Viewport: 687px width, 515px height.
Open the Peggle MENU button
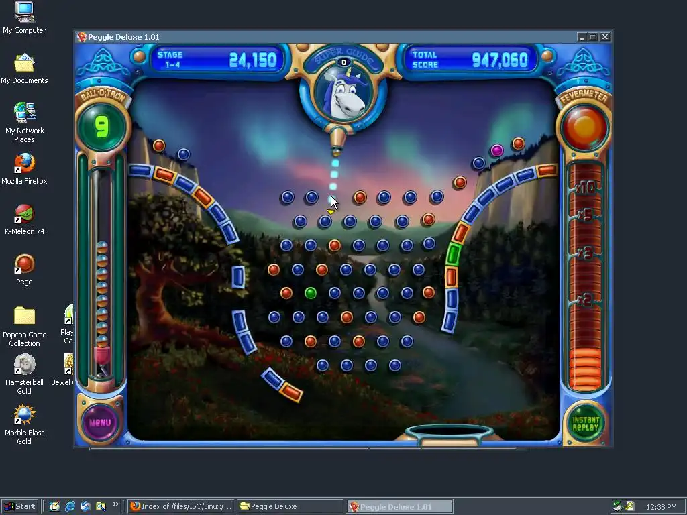pos(101,422)
